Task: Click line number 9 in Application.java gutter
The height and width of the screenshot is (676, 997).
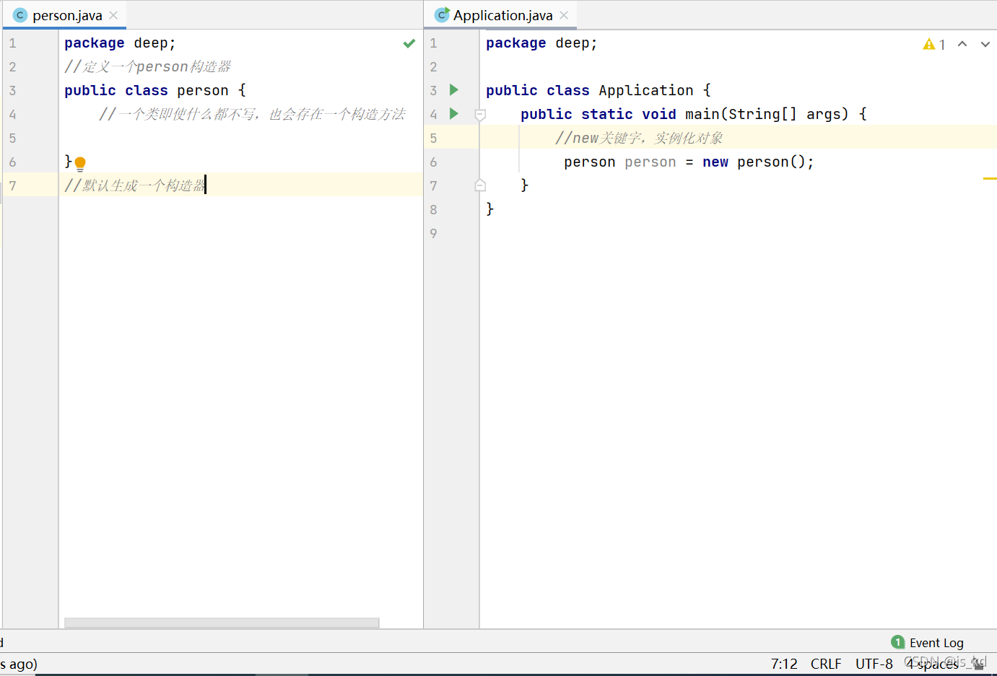Action: coord(433,233)
